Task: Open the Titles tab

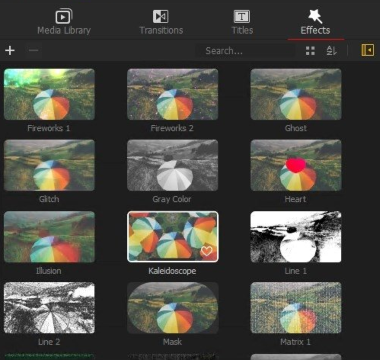Action: (x=242, y=23)
